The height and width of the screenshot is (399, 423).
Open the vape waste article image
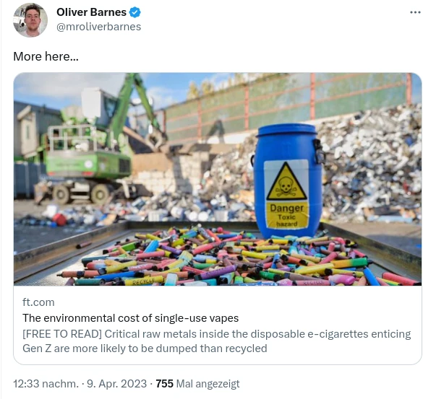pyautogui.click(x=218, y=179)
